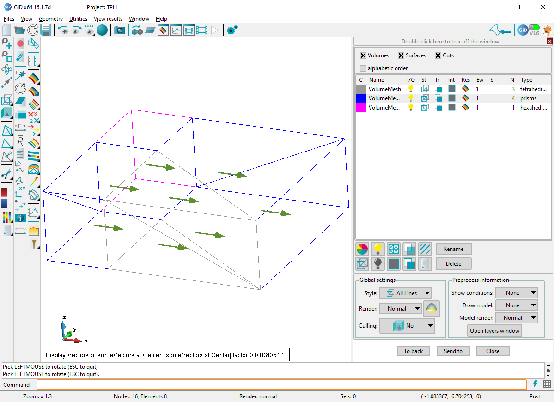Click the camera snapshot icon

[120, 30]
